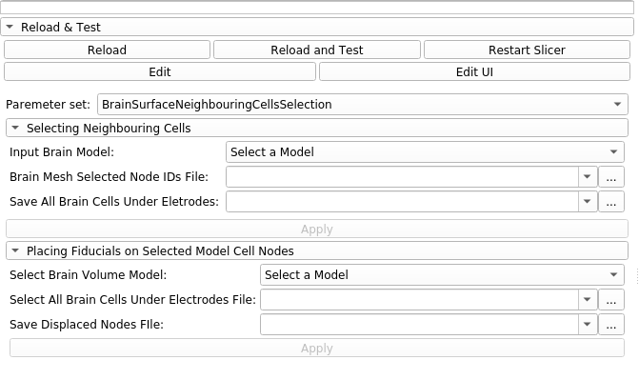Open the Input Brain Model selector
The image size is (639, 380).
(425, 152)
